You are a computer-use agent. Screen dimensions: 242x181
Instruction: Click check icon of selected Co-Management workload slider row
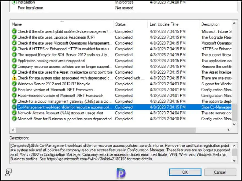coord(14,107)
